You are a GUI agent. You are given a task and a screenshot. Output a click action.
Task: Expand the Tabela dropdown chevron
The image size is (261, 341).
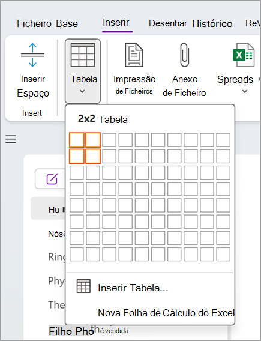pos(82,92)
